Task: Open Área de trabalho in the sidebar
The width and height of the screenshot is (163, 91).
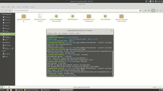Action: (x=7, y=20)
